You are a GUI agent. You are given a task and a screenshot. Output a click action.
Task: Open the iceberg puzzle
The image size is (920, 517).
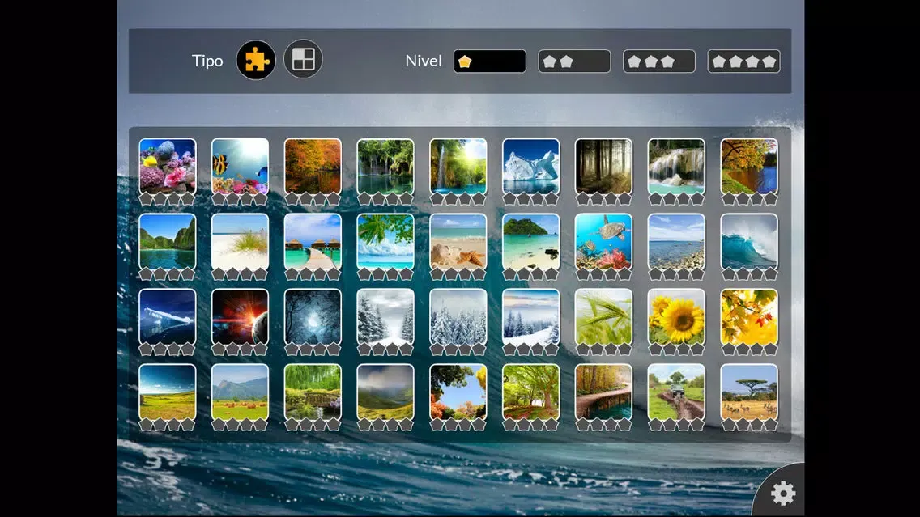(x=531, y=167)
